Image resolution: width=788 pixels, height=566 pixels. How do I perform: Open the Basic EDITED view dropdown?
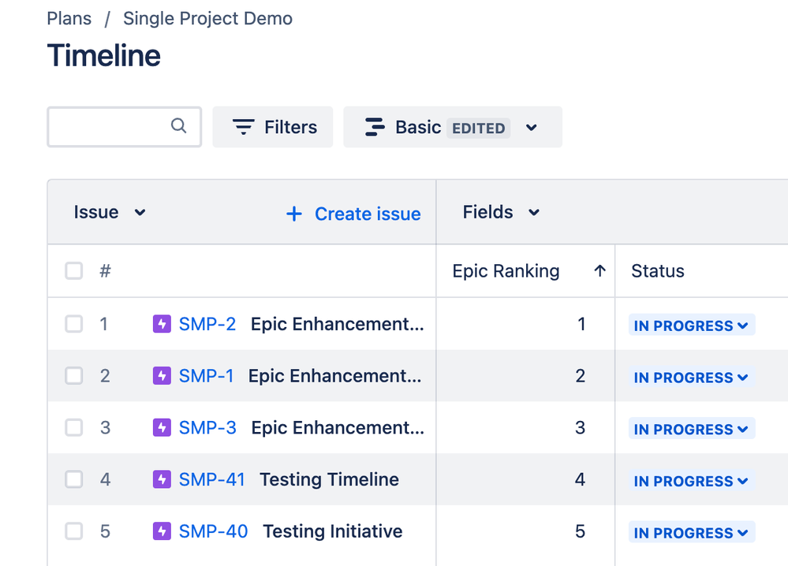pyautogui.click(x=452, y=127)
